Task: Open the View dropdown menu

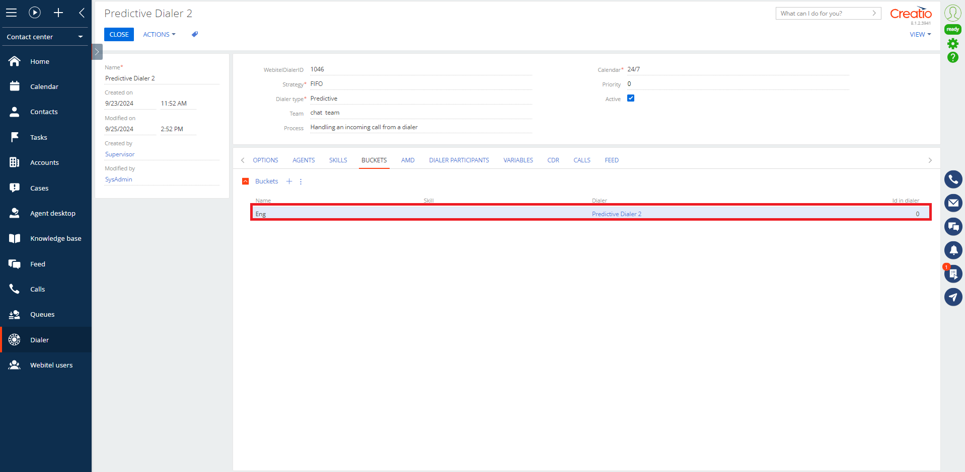Action: 920,34
